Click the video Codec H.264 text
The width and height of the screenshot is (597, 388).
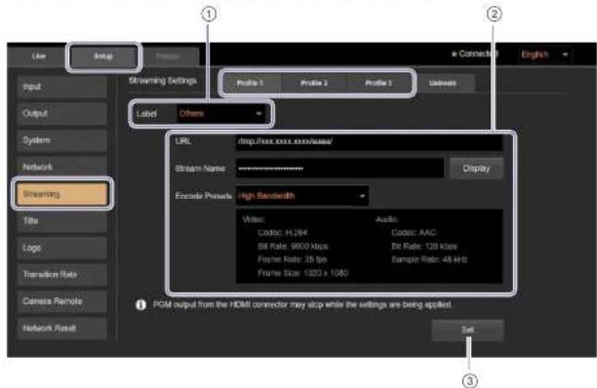click(x=283, y=232)
